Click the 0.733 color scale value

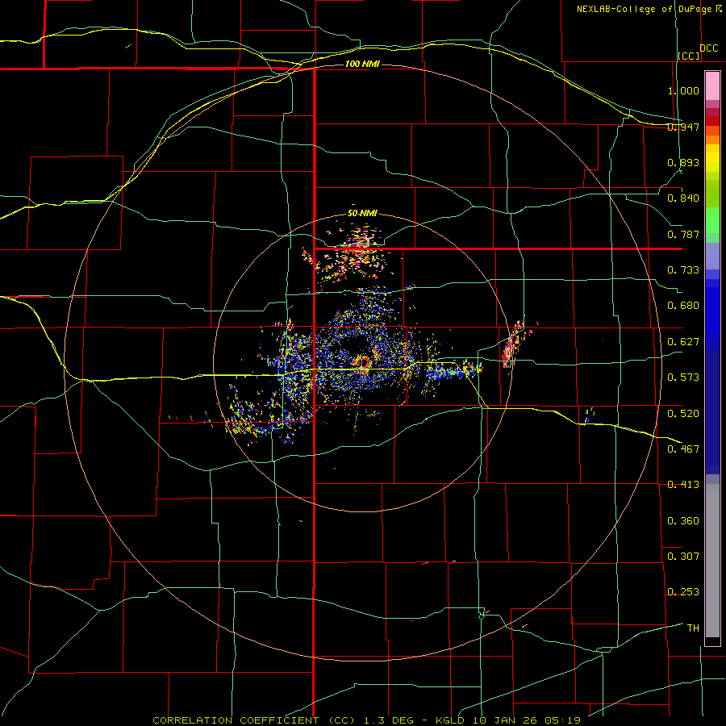pyautogui.click(x=683, y=270)
